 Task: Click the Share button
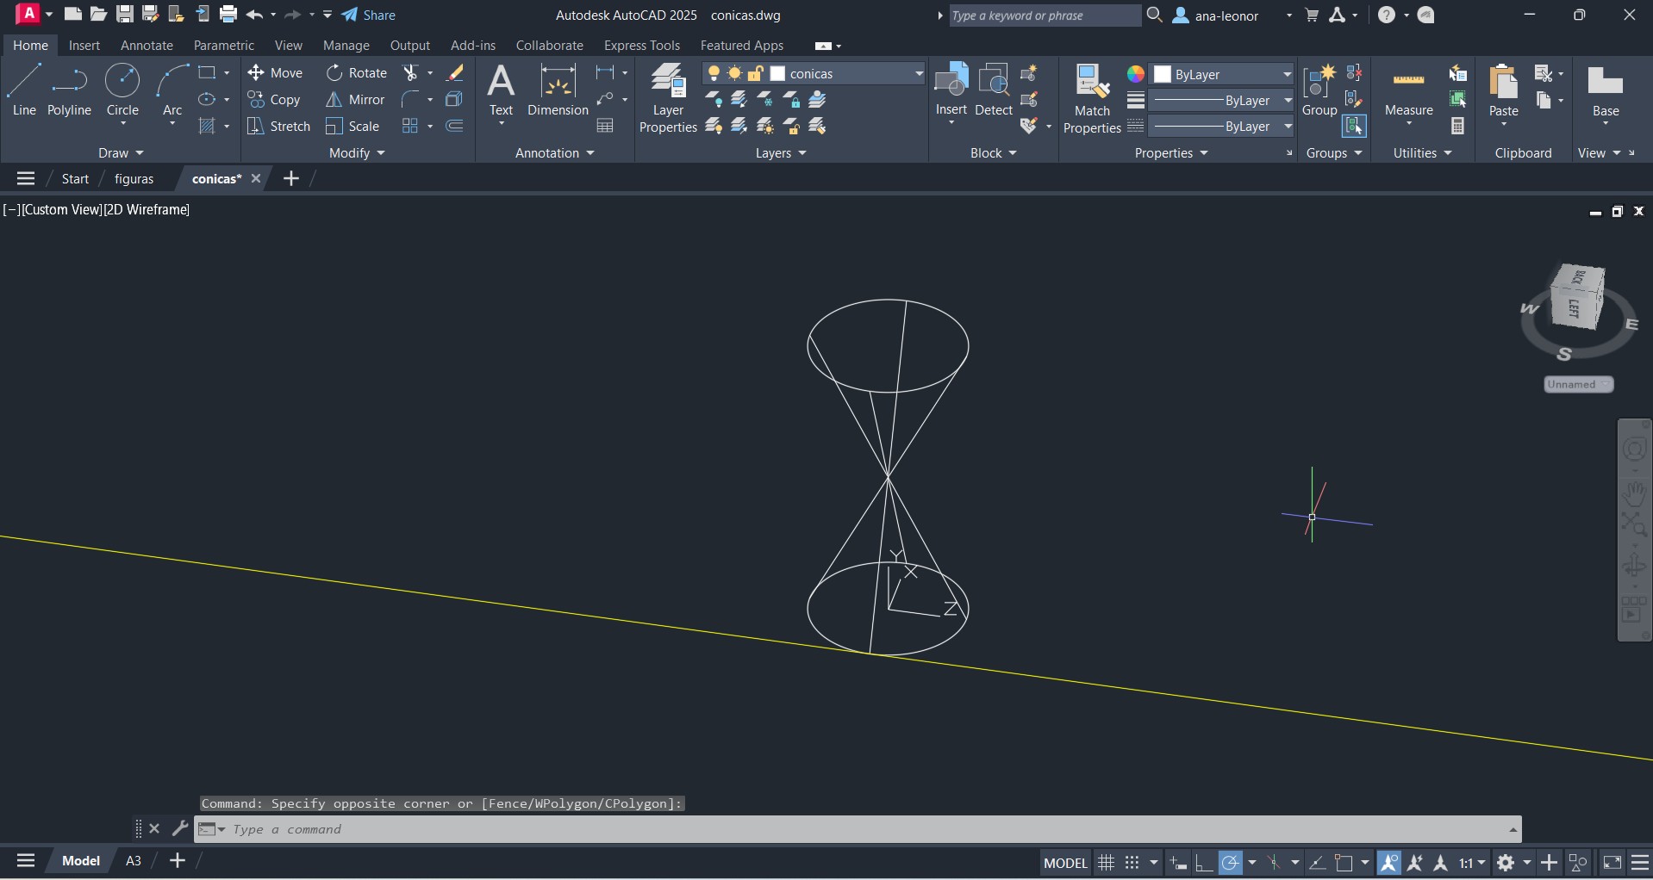coord(369,15)
